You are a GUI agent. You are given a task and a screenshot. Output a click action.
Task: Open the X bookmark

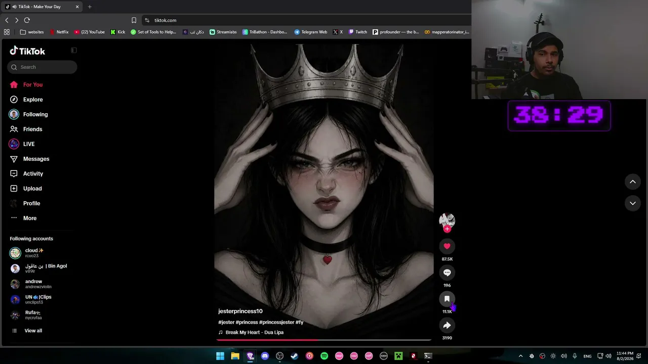pyautogui.click(x=338, y=32)
